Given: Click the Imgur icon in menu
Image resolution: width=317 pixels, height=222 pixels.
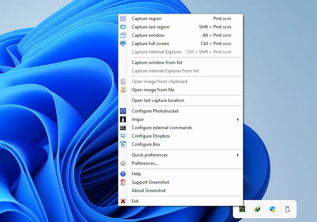Looking at the screenshot, I should (x=123, y=119).
